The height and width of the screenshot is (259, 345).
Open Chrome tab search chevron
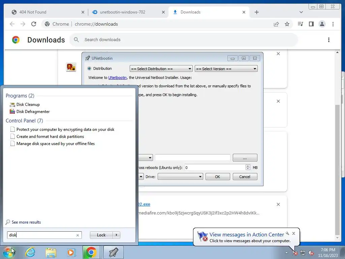coord(301,12)
